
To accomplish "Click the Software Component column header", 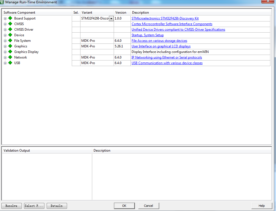I will [37, 13].
